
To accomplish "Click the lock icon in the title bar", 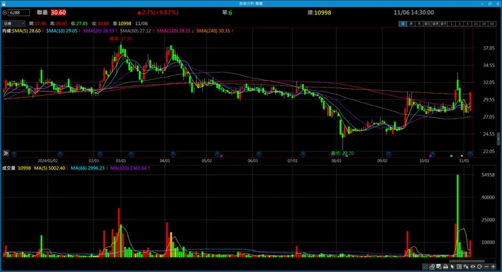I will [3, 3].
